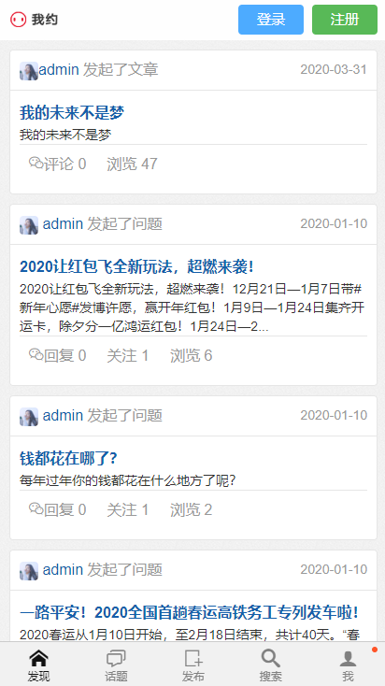Click 浏览 47 on first article
Screen dimensions: 385x686
(132, 164)
